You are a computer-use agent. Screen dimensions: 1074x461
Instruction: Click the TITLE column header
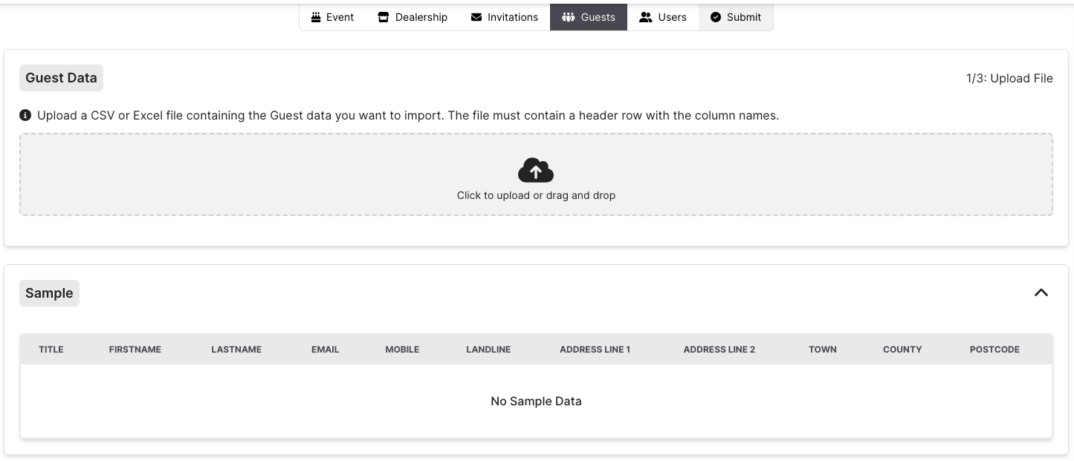(x=51, y=349)
